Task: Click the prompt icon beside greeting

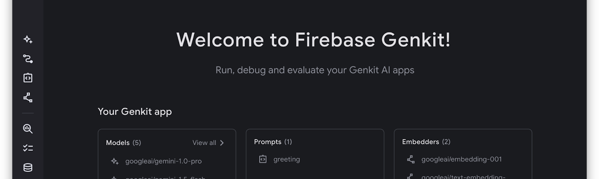Action: (263, 159)
